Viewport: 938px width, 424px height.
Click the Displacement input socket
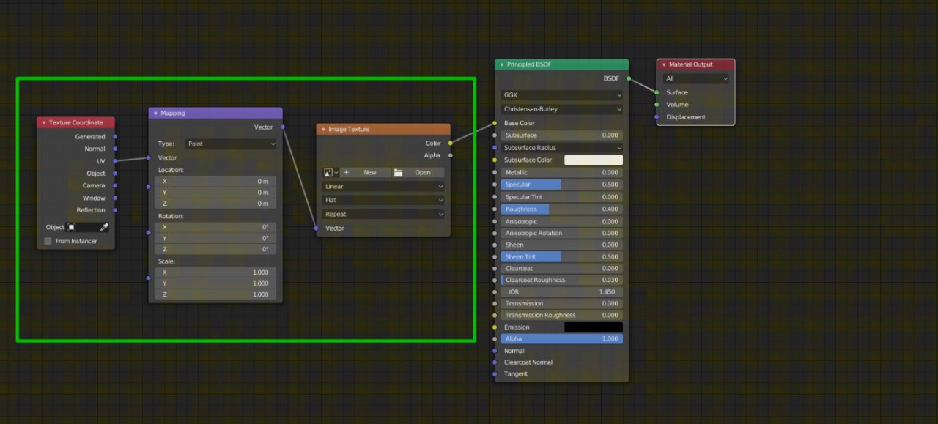[657, 116]
